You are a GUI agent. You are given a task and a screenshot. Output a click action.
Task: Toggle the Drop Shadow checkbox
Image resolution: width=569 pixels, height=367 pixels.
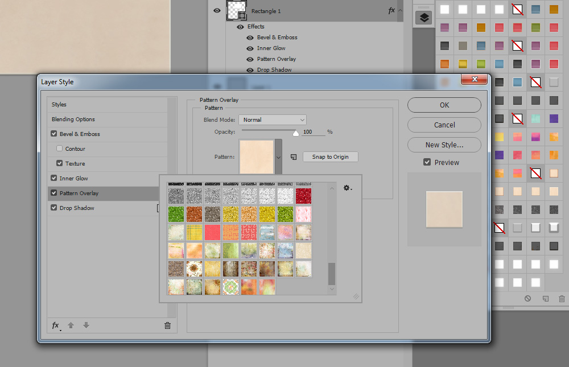click(53, 208)
